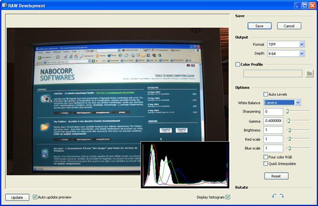Screen dimensions: 318x206
Task: Click the Brightness slider handle
Action: (290, 130)
